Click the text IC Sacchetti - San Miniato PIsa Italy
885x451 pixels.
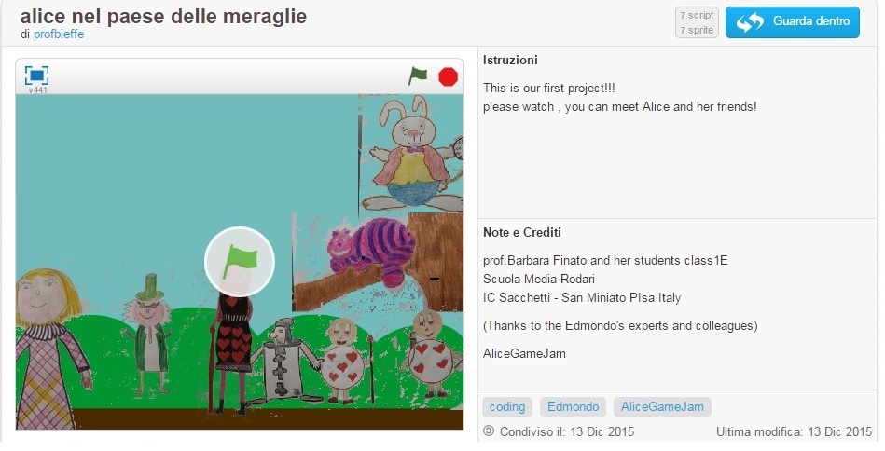tap(582, 297)
